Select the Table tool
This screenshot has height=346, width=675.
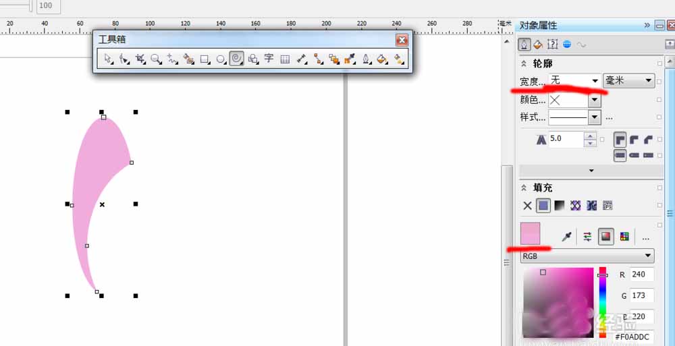(285, 59)
